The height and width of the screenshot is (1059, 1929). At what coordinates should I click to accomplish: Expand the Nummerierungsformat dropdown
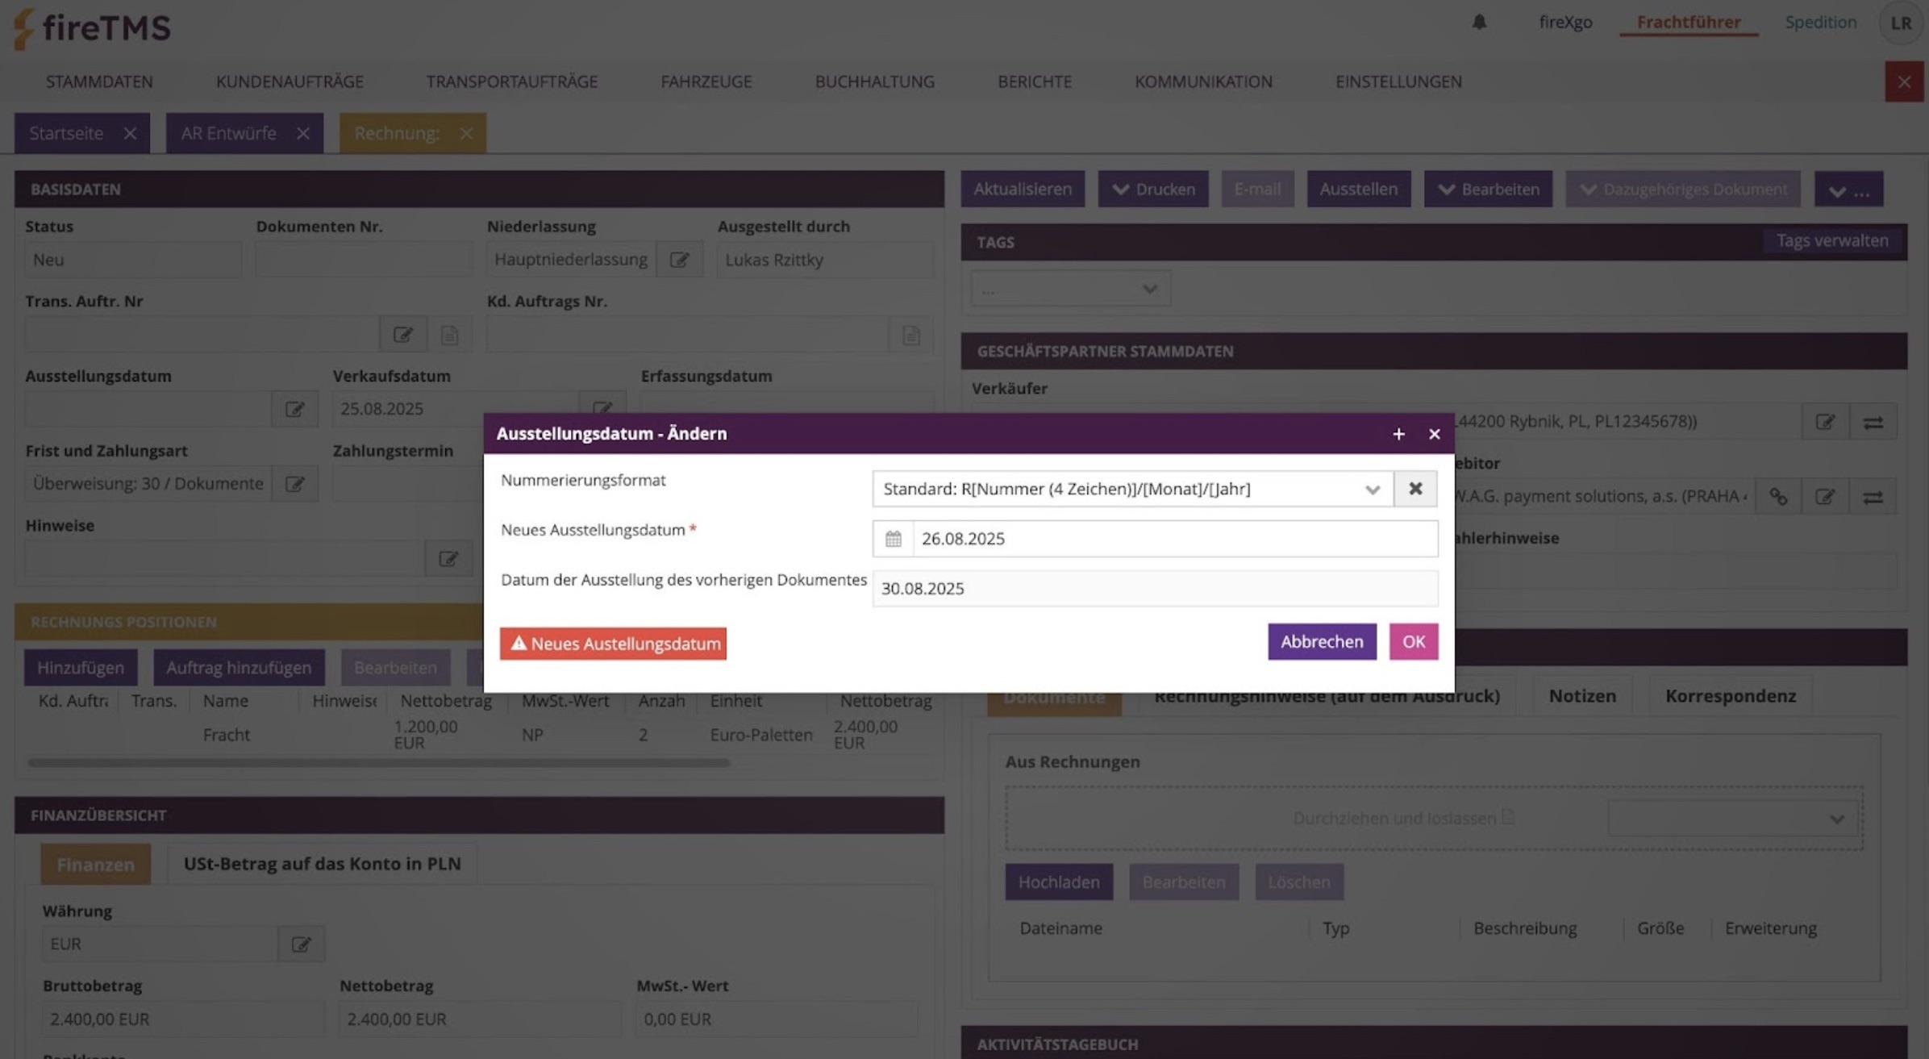(x=1372, y=489)
